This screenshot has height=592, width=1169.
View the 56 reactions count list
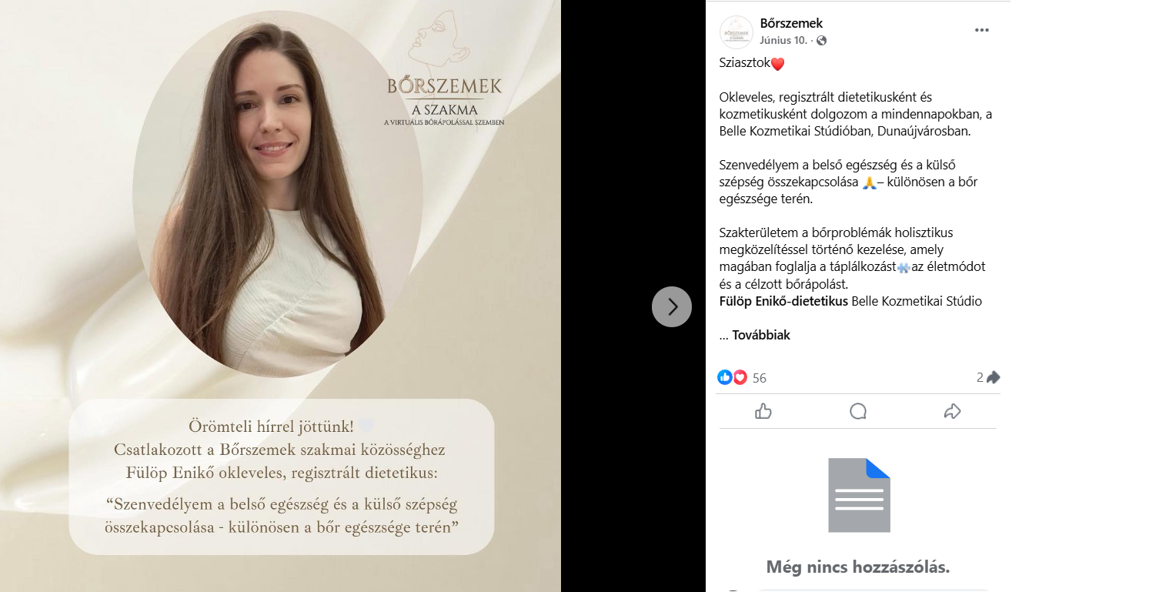pyautogui.click(x=760, y=378)
